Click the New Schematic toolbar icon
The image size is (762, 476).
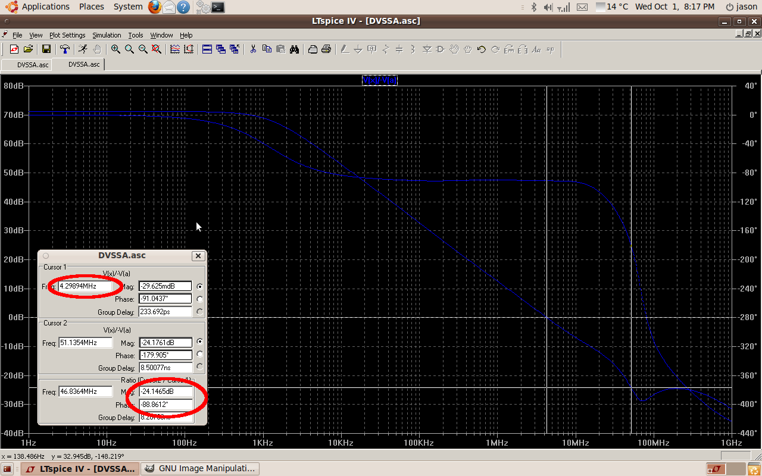(14, 49)
